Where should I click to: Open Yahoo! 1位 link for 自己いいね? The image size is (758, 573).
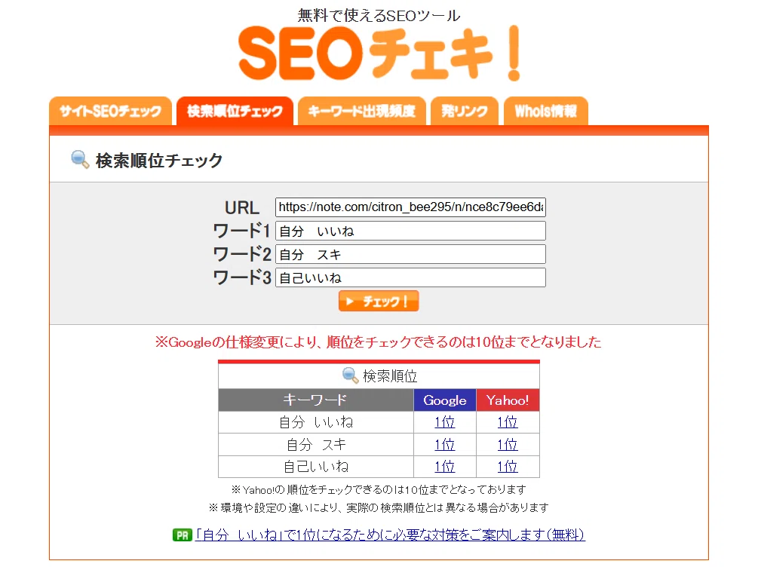coord(508,467)
